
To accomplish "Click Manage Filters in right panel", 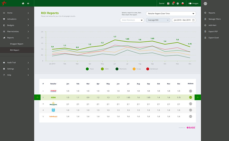I will (214, 19).
